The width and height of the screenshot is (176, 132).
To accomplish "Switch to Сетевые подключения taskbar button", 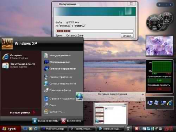I will [x=110, y=129].
